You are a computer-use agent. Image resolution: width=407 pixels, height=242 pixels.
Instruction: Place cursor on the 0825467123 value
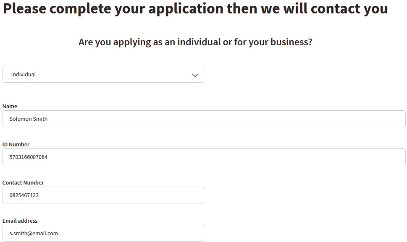(24, 195)
